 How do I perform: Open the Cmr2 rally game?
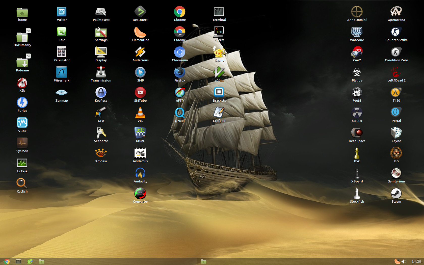(x=357, y=52)
